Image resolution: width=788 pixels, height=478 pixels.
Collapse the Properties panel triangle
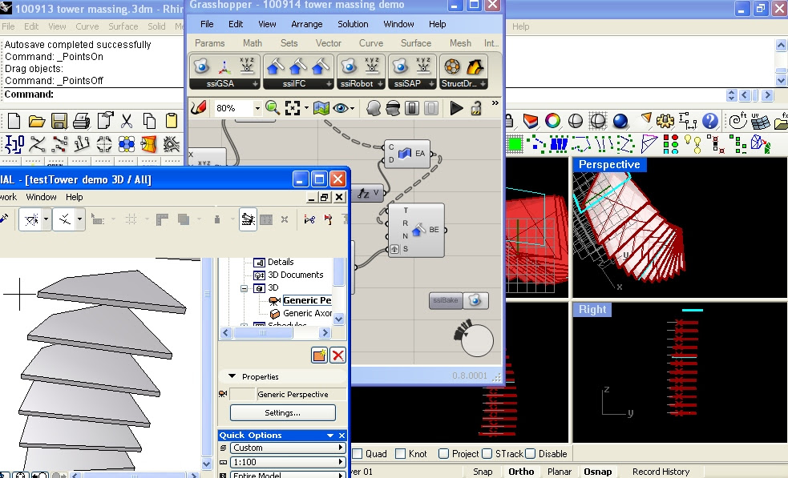coord(232,376)
